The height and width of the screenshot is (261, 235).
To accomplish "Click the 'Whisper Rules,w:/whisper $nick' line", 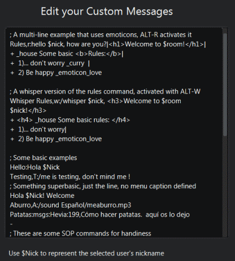I will coord(95,101).
